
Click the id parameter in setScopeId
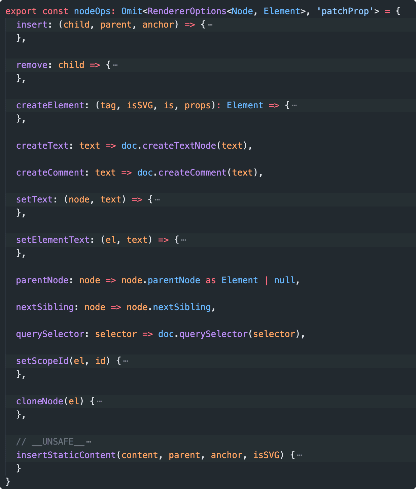pyautogui.click(x=100, y=361)
